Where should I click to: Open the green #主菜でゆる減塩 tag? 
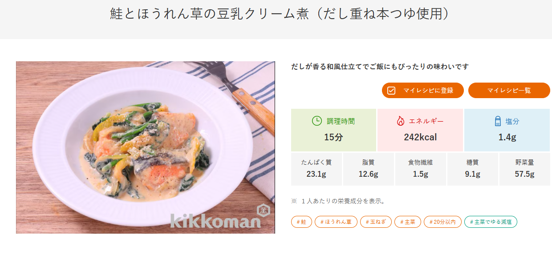pyautogui.click(x=491, y=222)
